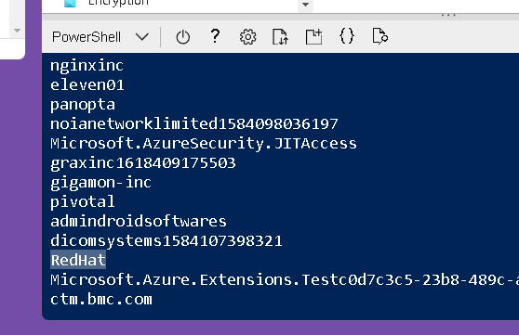Open Cloud Shell settings gear
The image size is (519, 335).
[248, 37]
